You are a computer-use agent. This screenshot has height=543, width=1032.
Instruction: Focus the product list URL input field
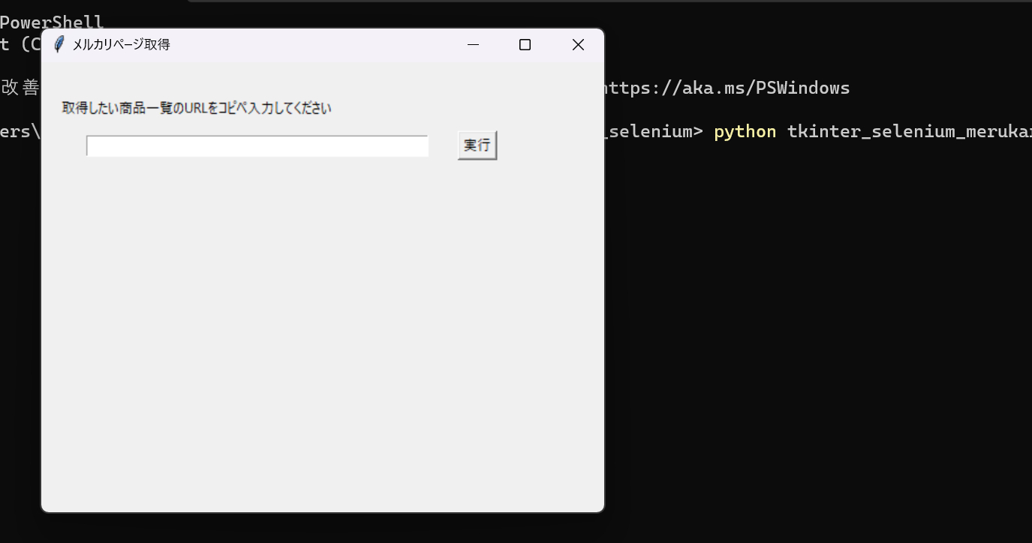click(x=257, y=146)
